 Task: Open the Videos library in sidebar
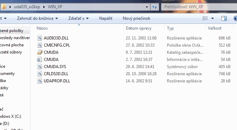coord(2,95)
